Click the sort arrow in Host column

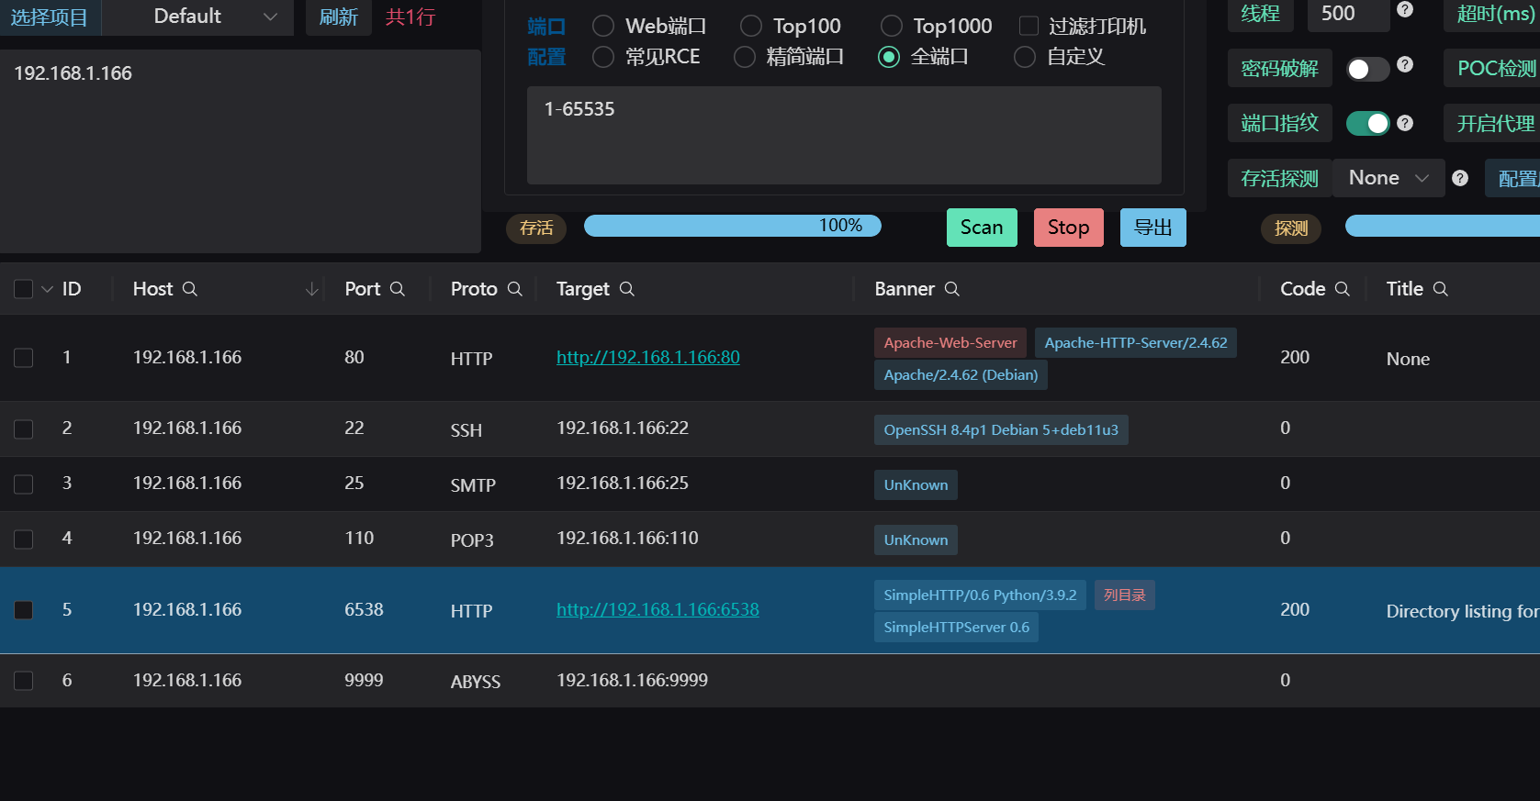coord(312,289)
